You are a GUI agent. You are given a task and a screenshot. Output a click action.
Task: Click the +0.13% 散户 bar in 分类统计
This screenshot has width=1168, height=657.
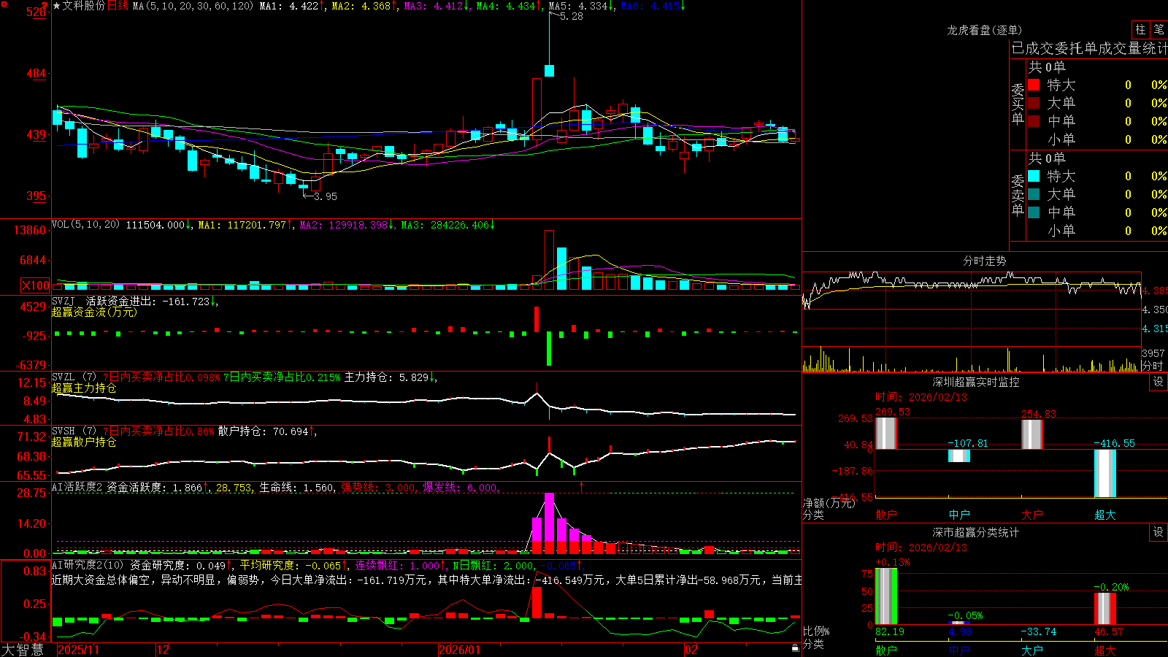coord(886,596)
